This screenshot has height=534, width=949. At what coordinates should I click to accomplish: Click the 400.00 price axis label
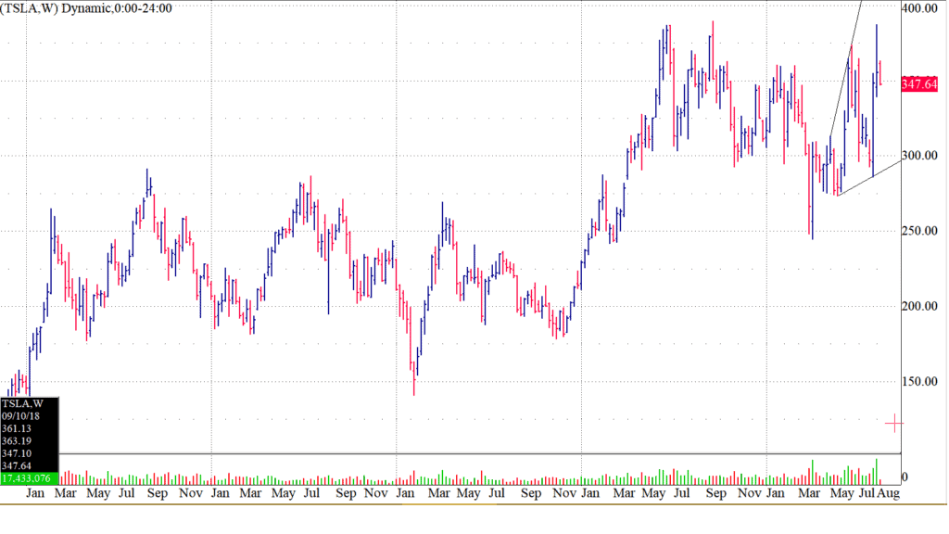tap(919, 7)
